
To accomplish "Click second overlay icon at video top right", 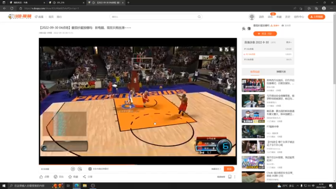I will 226,50.
